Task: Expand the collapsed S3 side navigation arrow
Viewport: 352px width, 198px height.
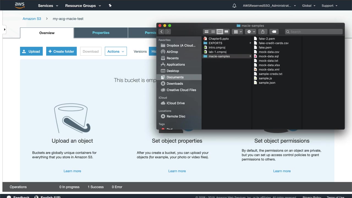Action: (4, 29)
